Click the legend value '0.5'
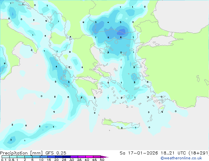This screenshot has height=161, width=209. (x=12, y=160)
